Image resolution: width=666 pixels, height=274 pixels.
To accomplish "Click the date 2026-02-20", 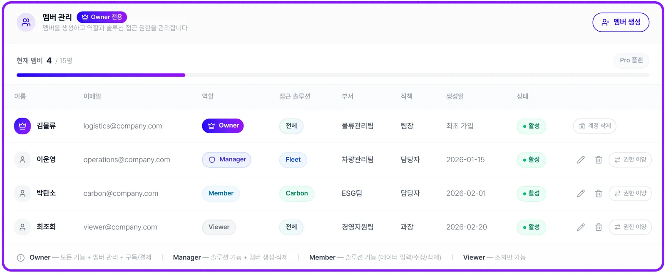I will click(467, 227).
